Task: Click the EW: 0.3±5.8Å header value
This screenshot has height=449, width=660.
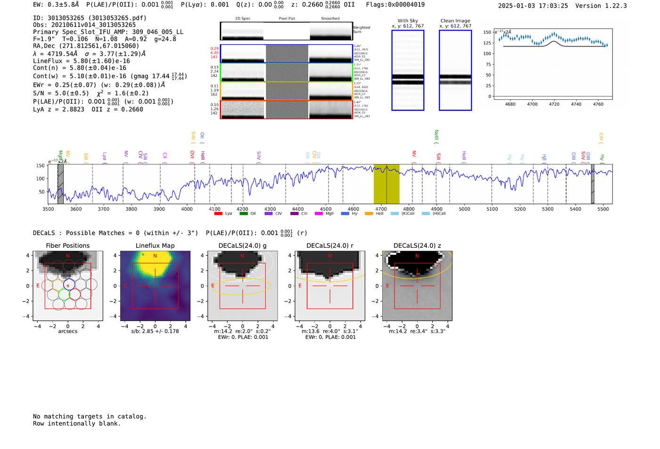Action: pyautogui.click(x=56, y=5)
